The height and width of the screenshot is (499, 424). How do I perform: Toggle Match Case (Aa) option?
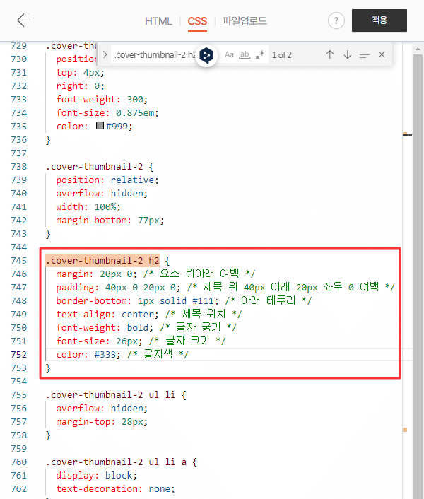[x=229, y=54]
